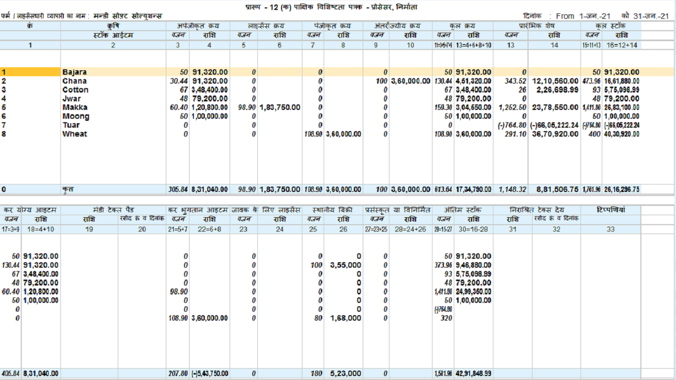The height and width of the screenshot is (380, 676).
Task: Click Makka's licence purchase amount 1,83,750.00
Action: (x=280, y=107)
